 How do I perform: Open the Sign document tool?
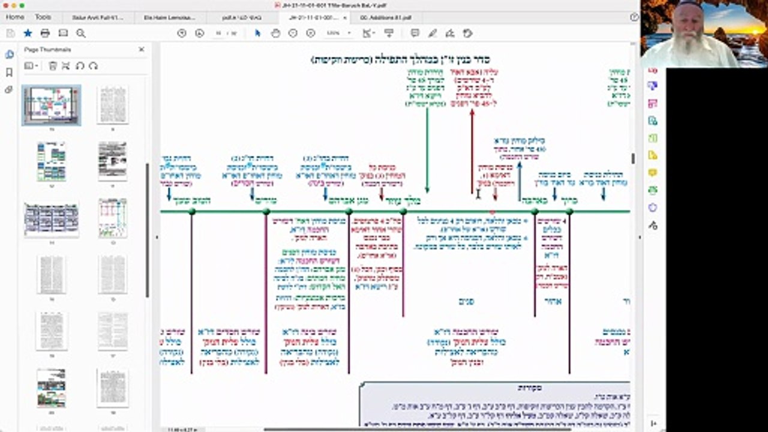tap(450, 33)
